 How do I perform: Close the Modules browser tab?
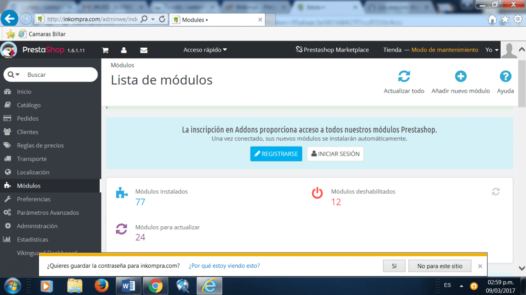260,20
